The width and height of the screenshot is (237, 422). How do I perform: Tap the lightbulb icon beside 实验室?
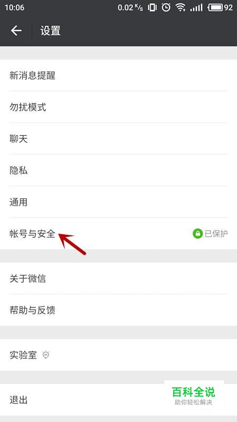[x=46, y=354]
